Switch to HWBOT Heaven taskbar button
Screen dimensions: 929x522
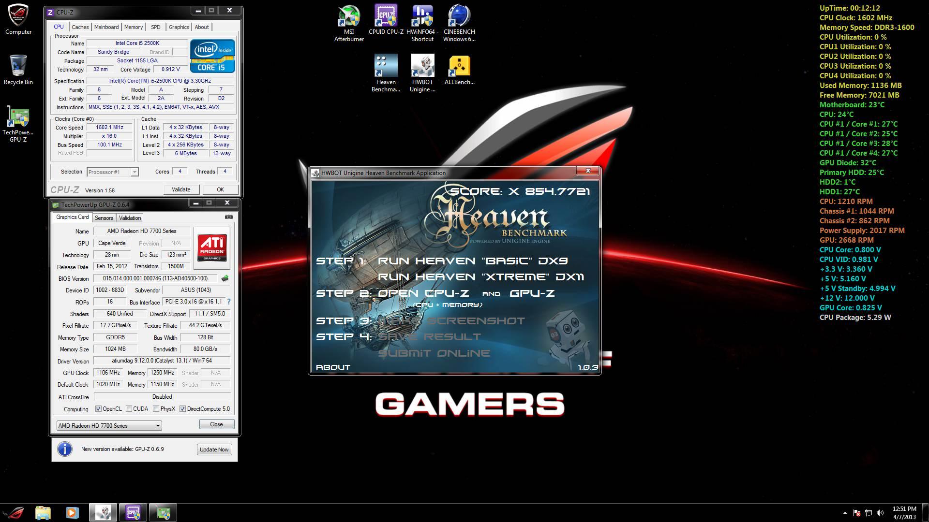[x=103, y=512]
